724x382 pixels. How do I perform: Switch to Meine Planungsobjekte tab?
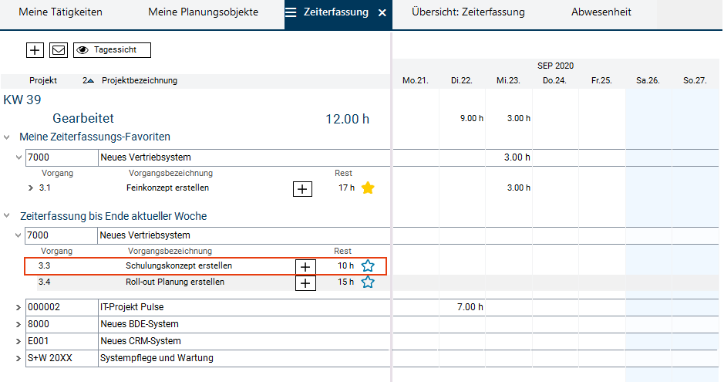(203, 12)
